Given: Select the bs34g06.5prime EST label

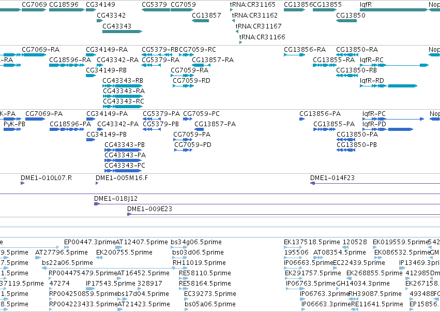Looking at the screenshot, I should (196, 242).
